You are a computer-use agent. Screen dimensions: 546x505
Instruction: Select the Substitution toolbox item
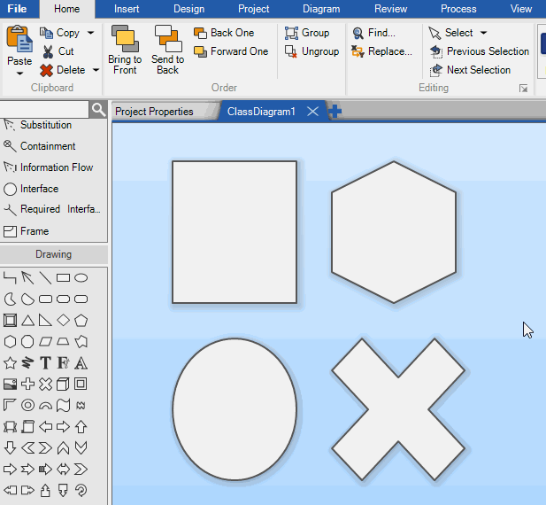click(x=37, y=125)
